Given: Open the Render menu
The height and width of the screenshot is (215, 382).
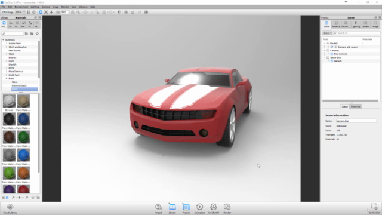Looking at the screenshot, I should [x=65, y=7].
